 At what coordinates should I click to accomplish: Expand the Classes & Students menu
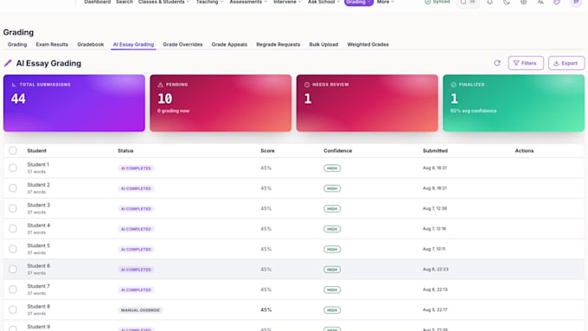[164, 2]
